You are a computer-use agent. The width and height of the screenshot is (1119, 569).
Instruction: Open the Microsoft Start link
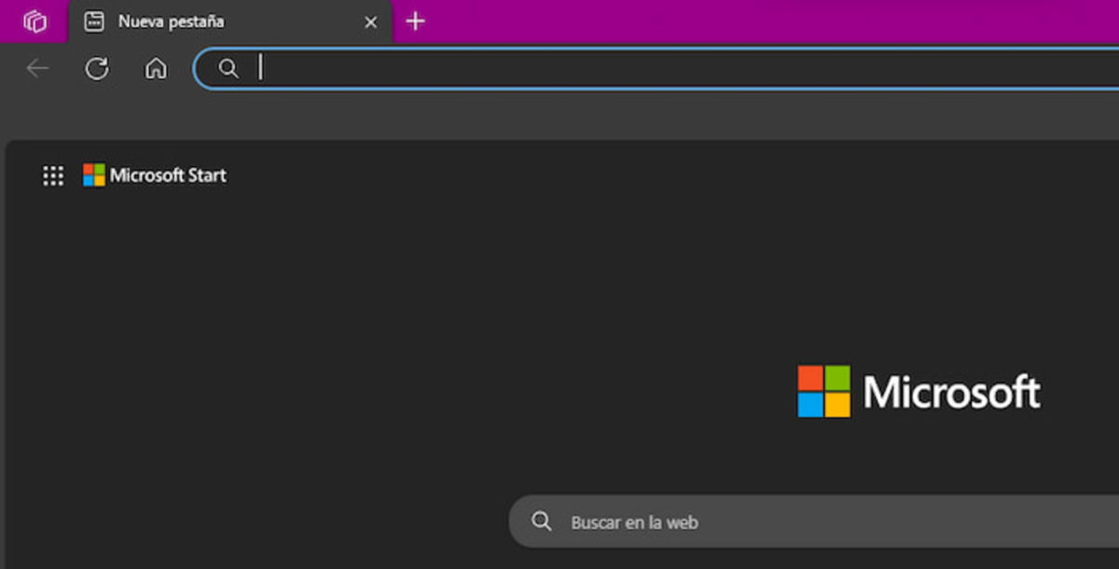[155, 175]
